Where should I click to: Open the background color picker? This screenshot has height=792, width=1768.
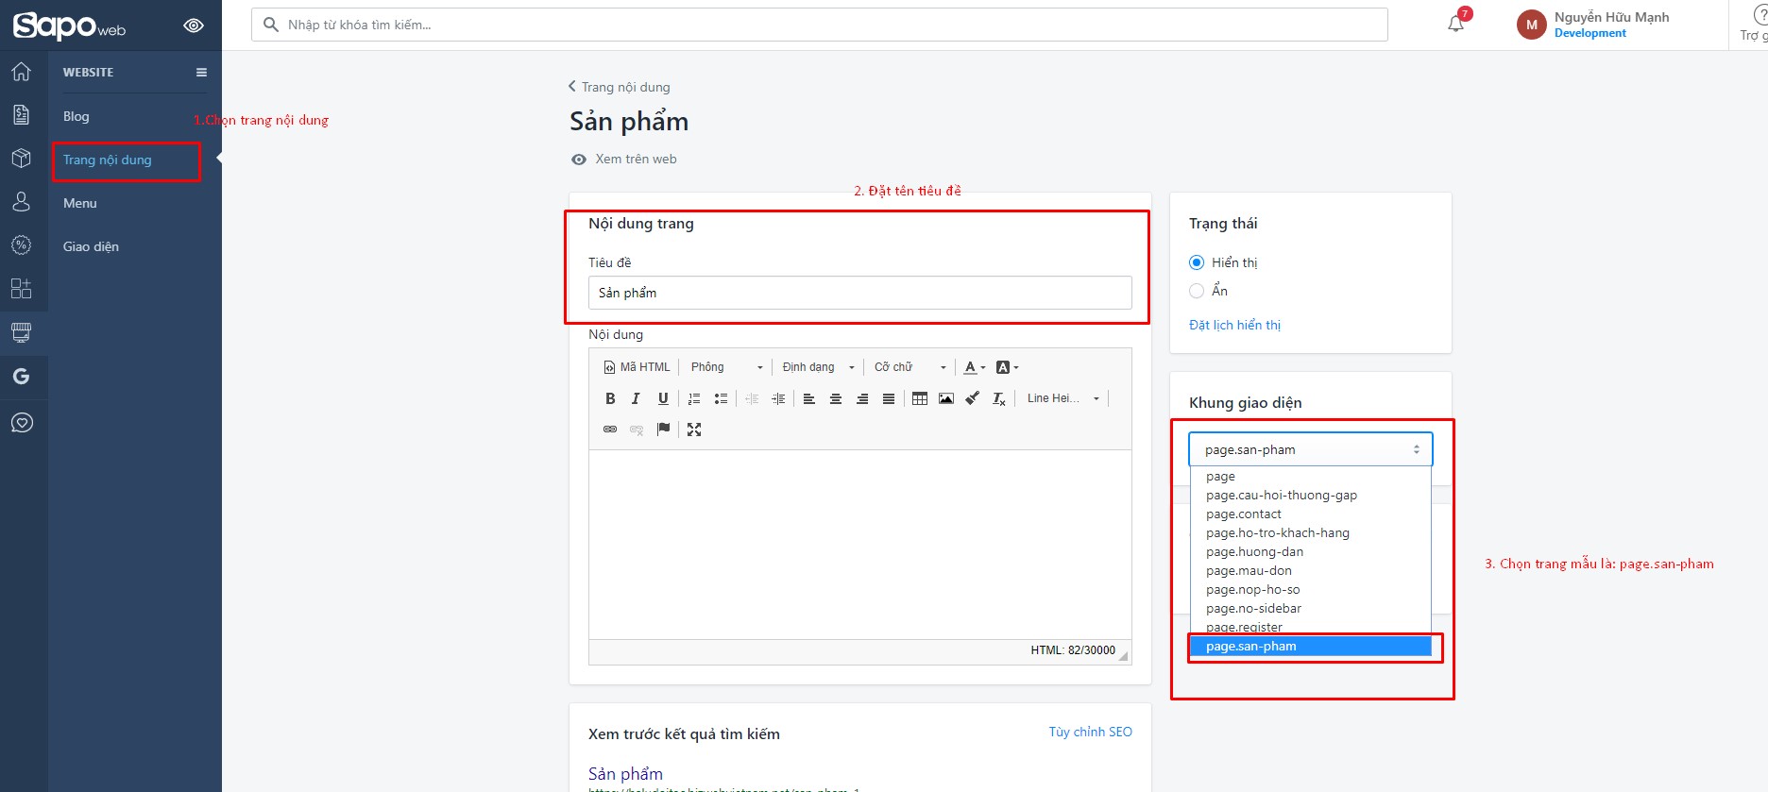pyautogui.click(x=1008, y=367)
